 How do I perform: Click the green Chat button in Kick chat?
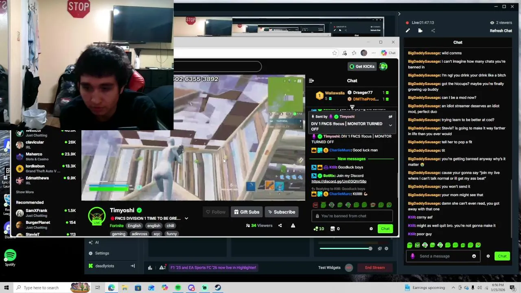[x=385, y=229]
